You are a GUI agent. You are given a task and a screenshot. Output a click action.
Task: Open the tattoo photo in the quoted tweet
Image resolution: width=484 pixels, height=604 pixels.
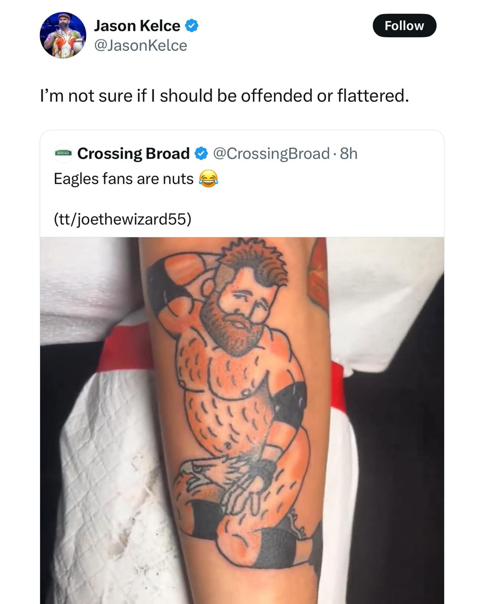242,420
